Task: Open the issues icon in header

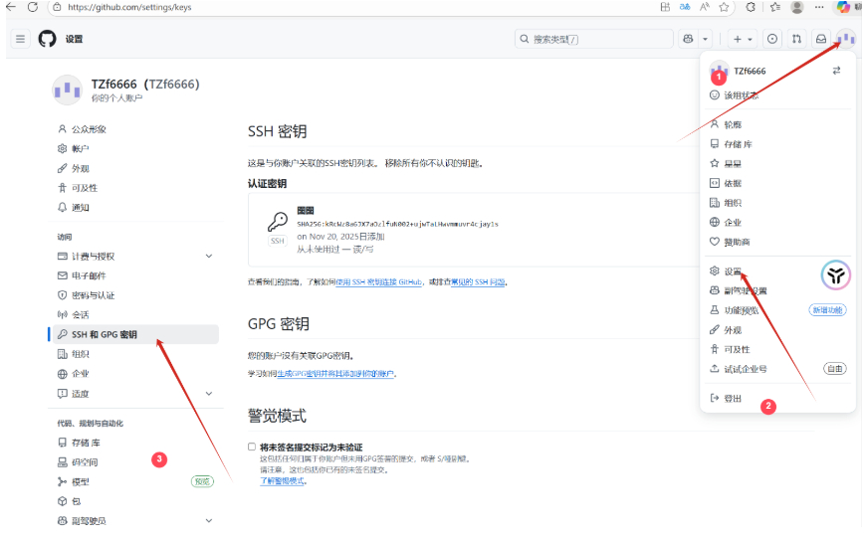Action: coord(772,39)
